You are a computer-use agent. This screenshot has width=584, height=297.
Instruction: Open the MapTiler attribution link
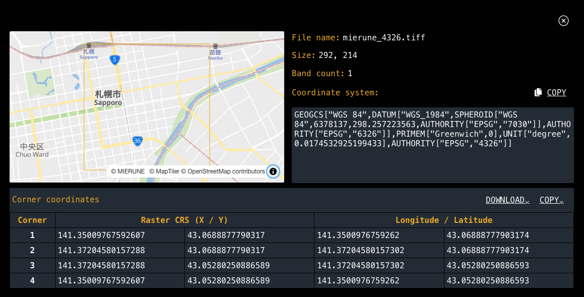165,171
